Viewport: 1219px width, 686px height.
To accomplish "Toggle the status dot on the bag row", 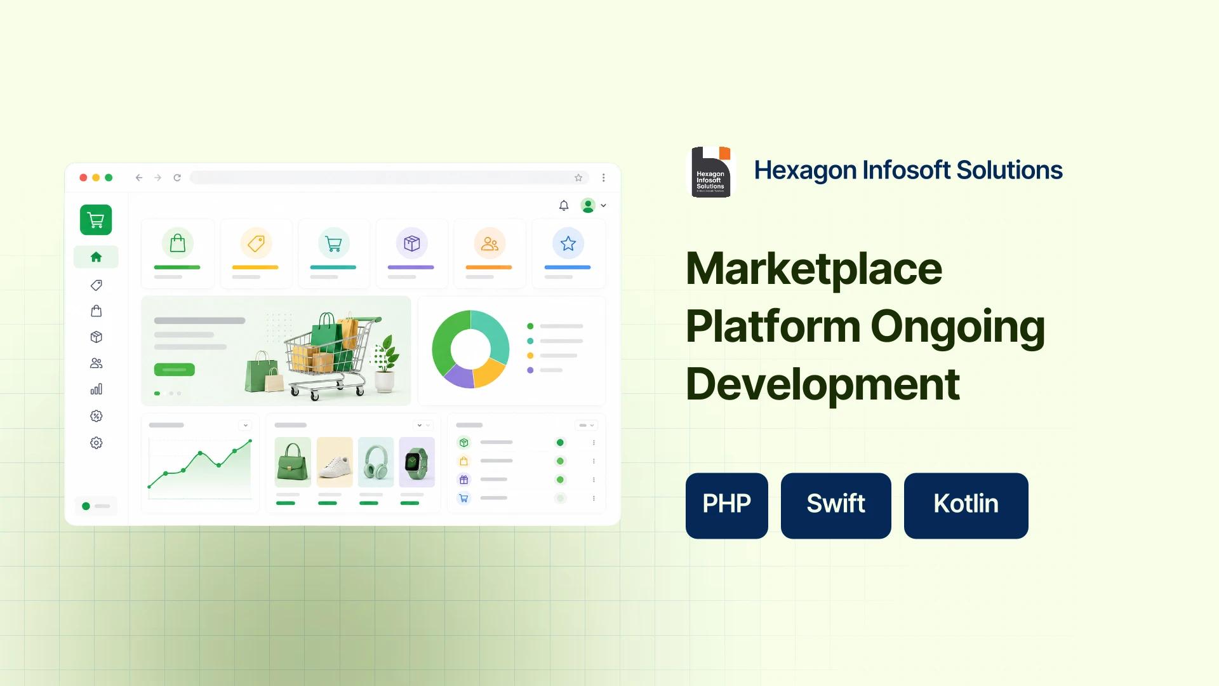I will pyautogui.click(x=560, y=461).
